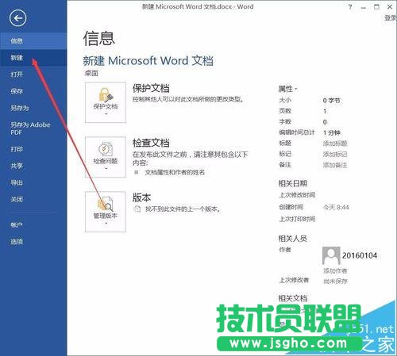Open the 打印 (Print) page

pyautogui.click(x=33, y=149)
